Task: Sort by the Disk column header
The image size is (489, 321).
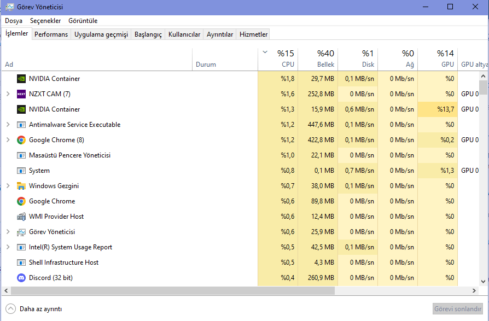Action: pos(358,59)
